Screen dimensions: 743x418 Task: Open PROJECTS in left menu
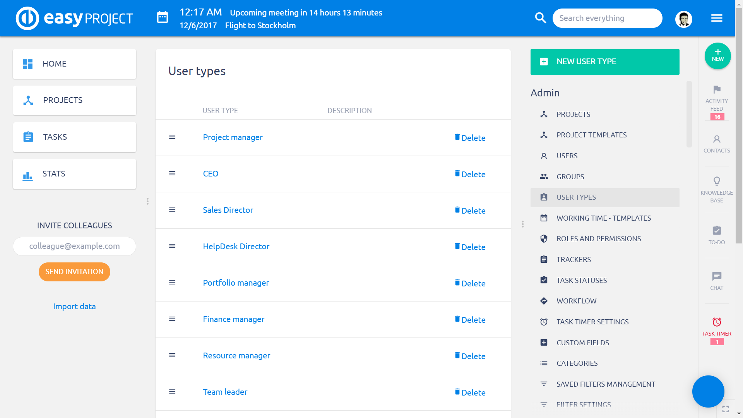click(x=74, y=100)
